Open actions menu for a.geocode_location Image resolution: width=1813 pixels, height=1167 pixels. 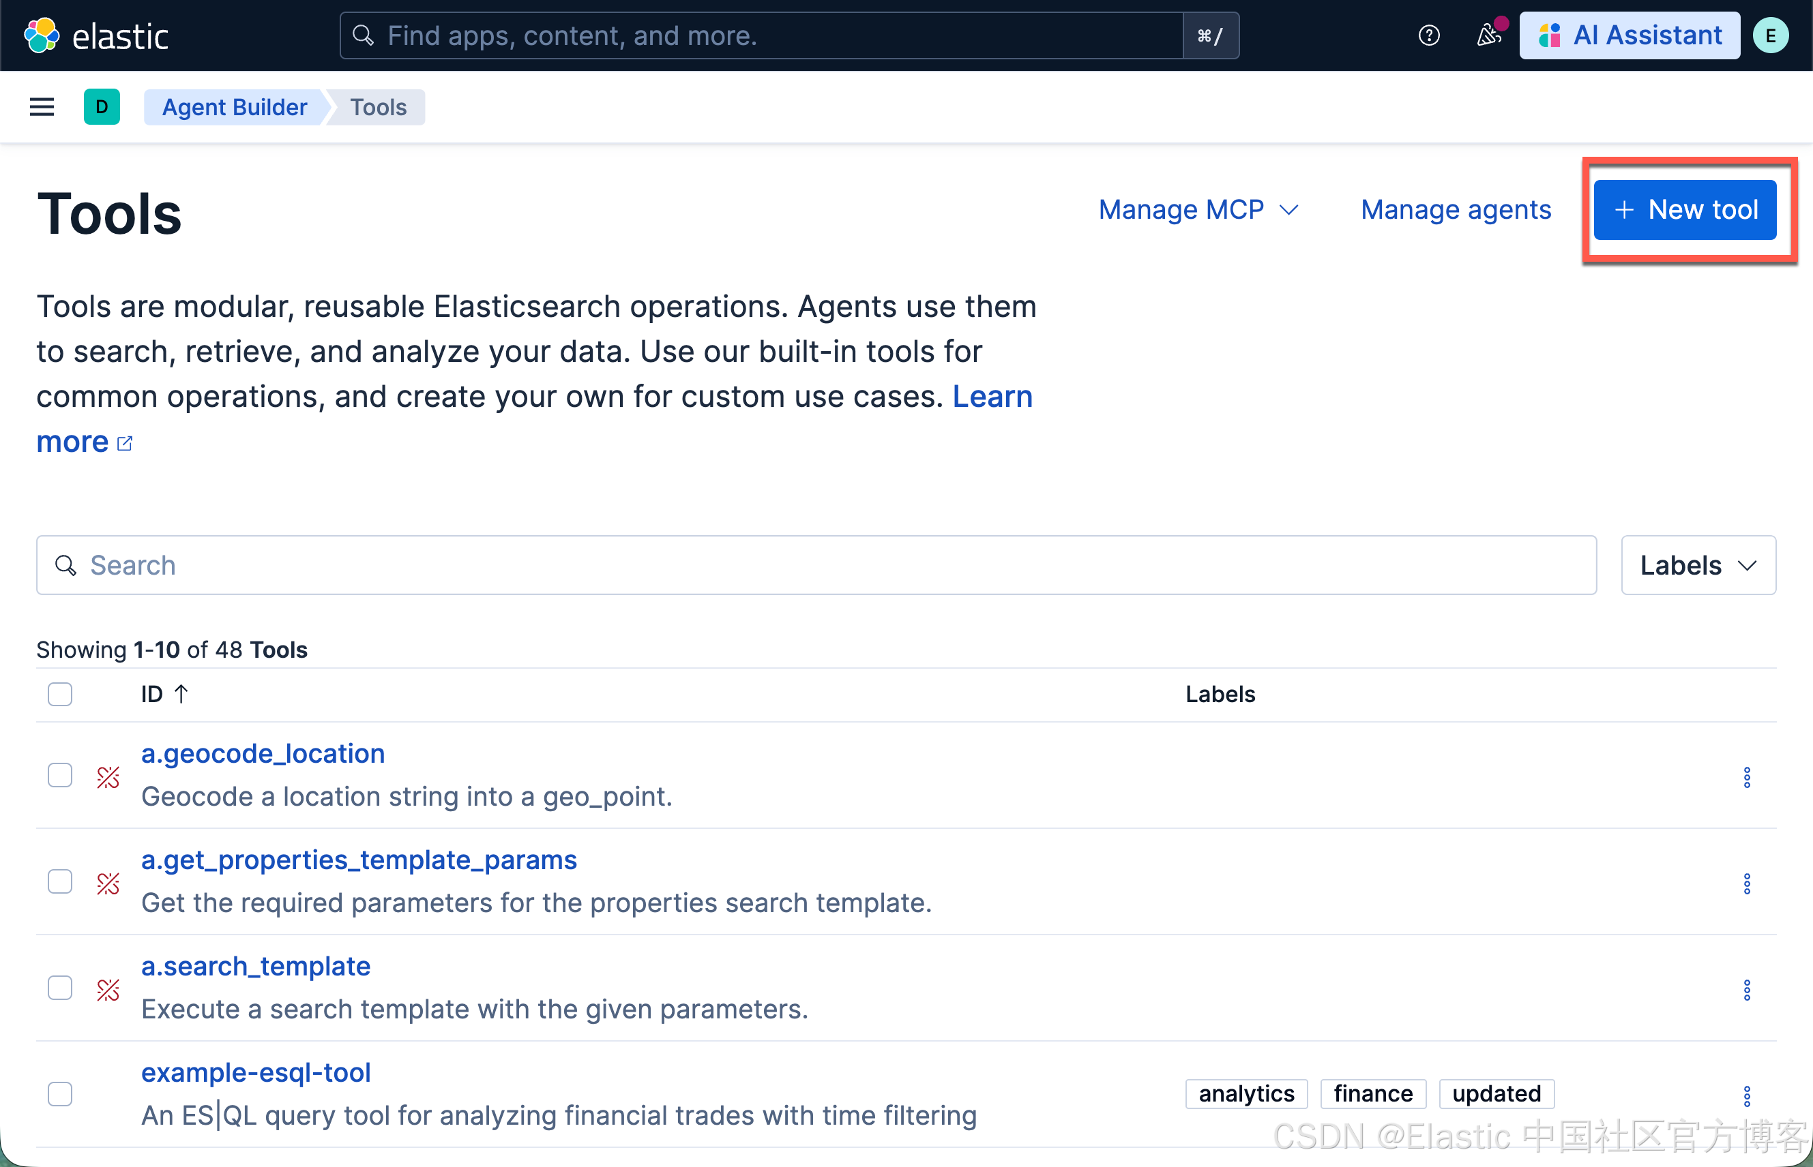tap(1746, 776)
